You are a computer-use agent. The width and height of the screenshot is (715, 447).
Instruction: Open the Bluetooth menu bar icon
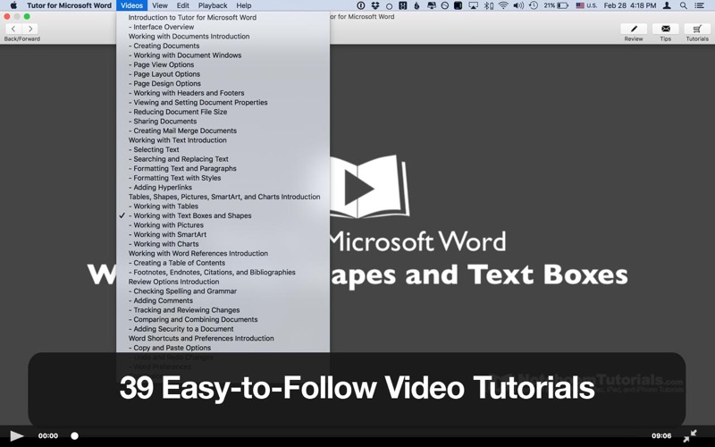[488, 5]
